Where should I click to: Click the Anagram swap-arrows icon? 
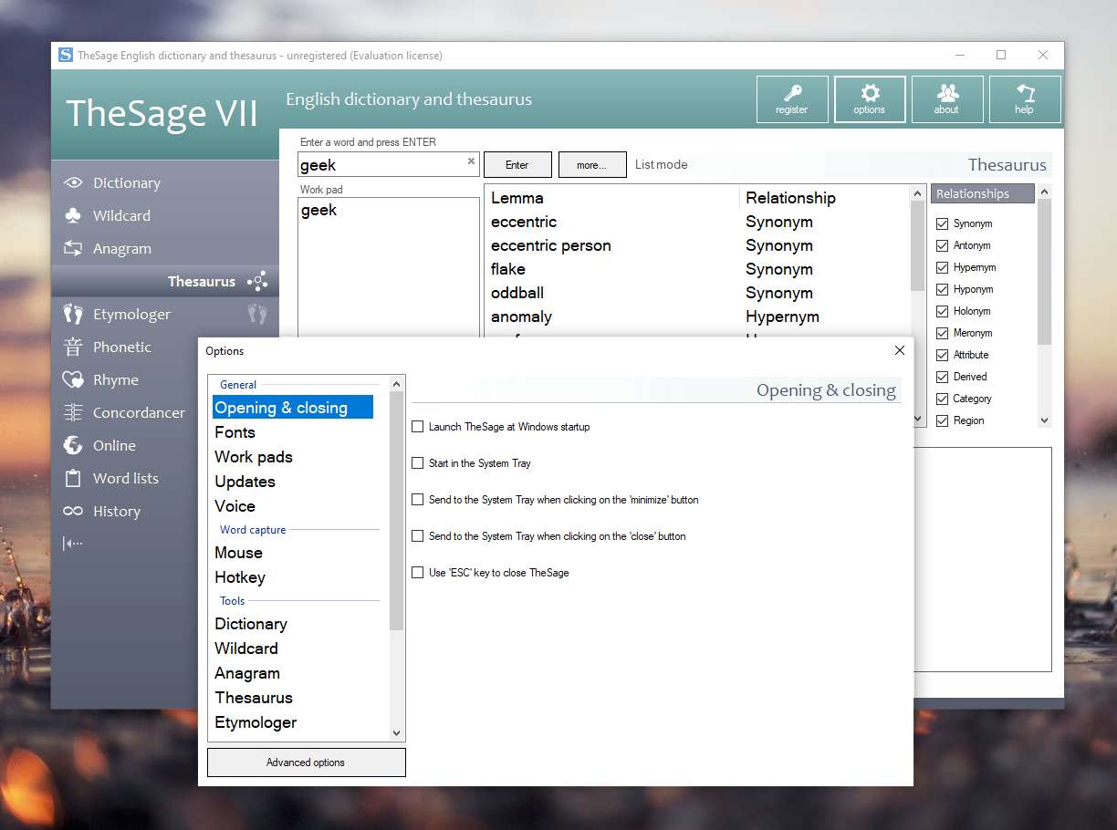pyautogui.click(x=73, y=249)
